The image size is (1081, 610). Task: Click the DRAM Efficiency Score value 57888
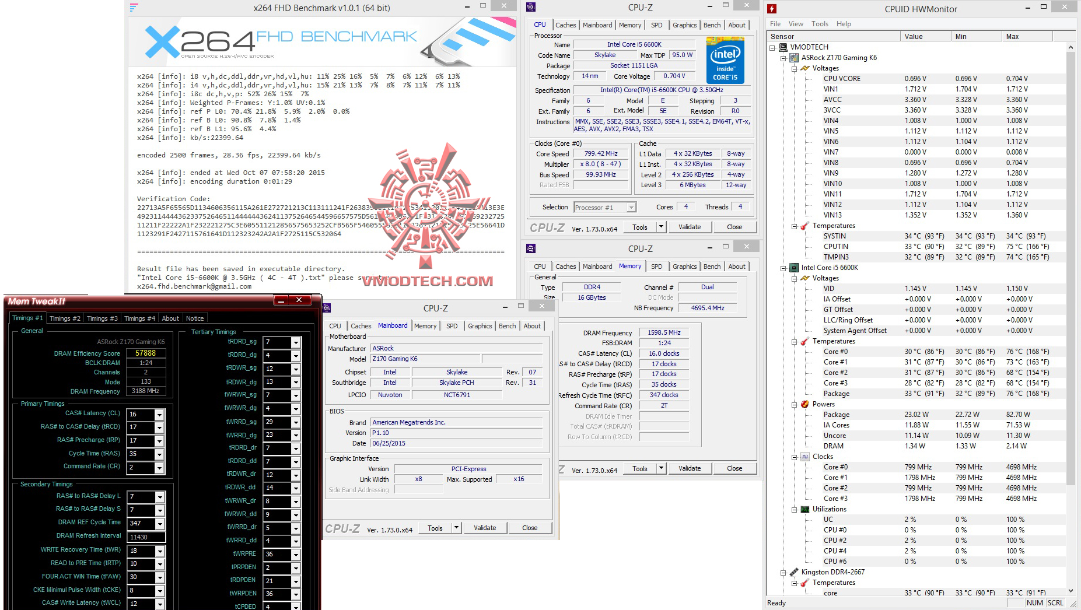146,353
